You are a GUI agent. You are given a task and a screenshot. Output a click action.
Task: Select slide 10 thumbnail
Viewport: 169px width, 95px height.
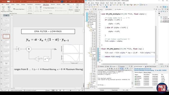tap(6, 64)
